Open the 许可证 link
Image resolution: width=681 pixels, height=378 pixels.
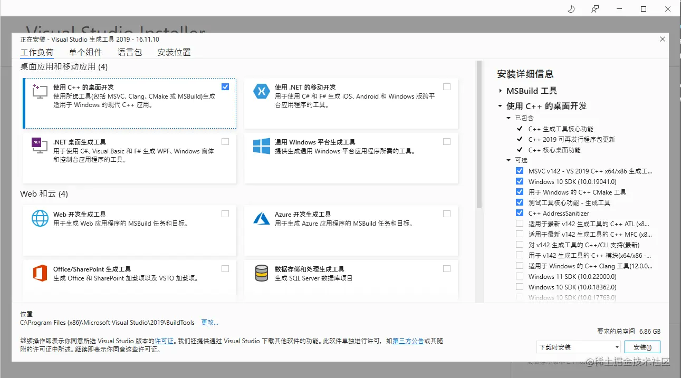[x=164, y=341]
